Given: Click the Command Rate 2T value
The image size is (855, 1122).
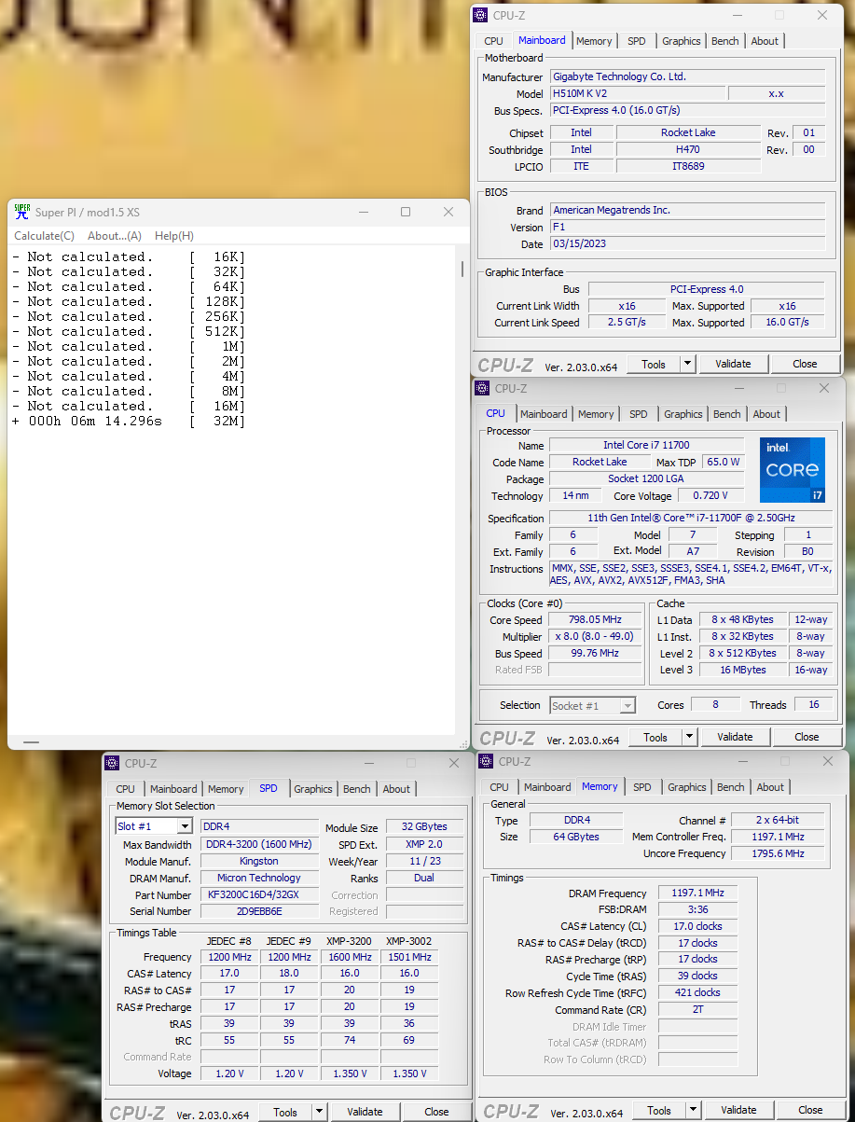Looking at the screenshot, I should tap(697, 1009).
